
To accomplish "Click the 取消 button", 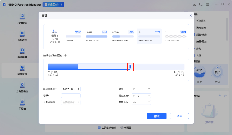I will 179,116.
